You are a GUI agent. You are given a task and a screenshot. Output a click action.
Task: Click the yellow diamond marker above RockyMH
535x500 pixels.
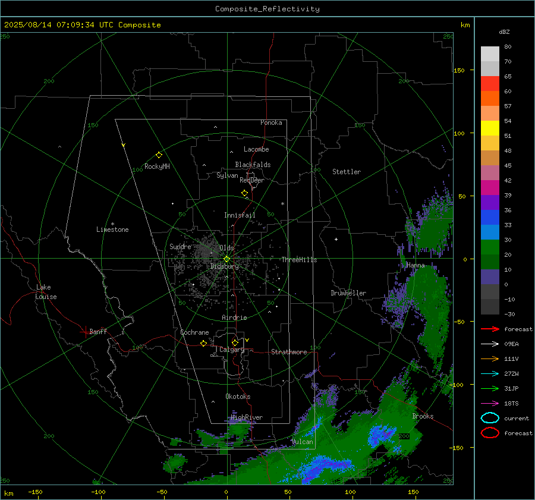click(159, 155)
